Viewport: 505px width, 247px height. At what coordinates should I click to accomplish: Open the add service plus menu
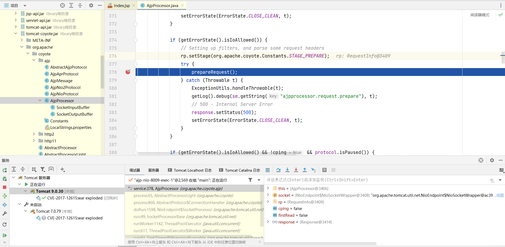[63, 169]
